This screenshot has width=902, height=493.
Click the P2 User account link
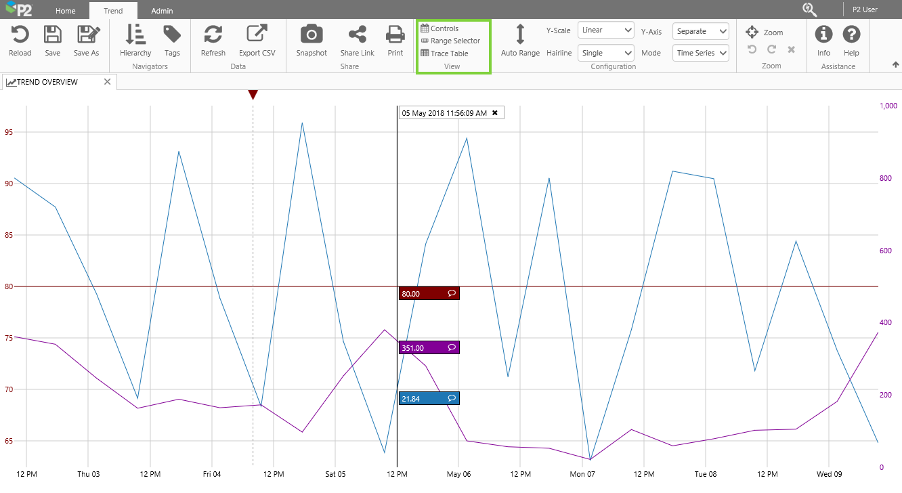pyautogui.click(x=865, y=10)
